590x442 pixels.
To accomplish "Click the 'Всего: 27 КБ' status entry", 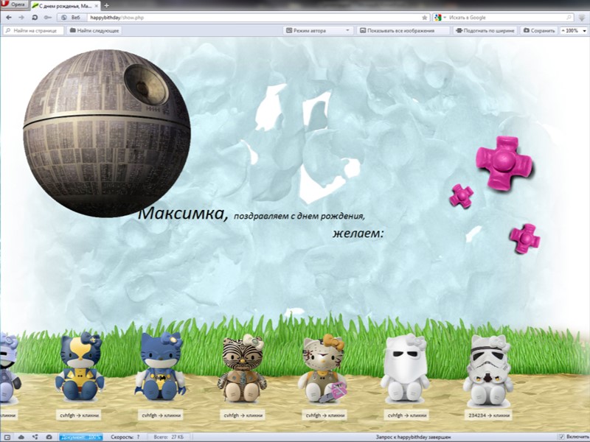I will click(x=169, y=437).
